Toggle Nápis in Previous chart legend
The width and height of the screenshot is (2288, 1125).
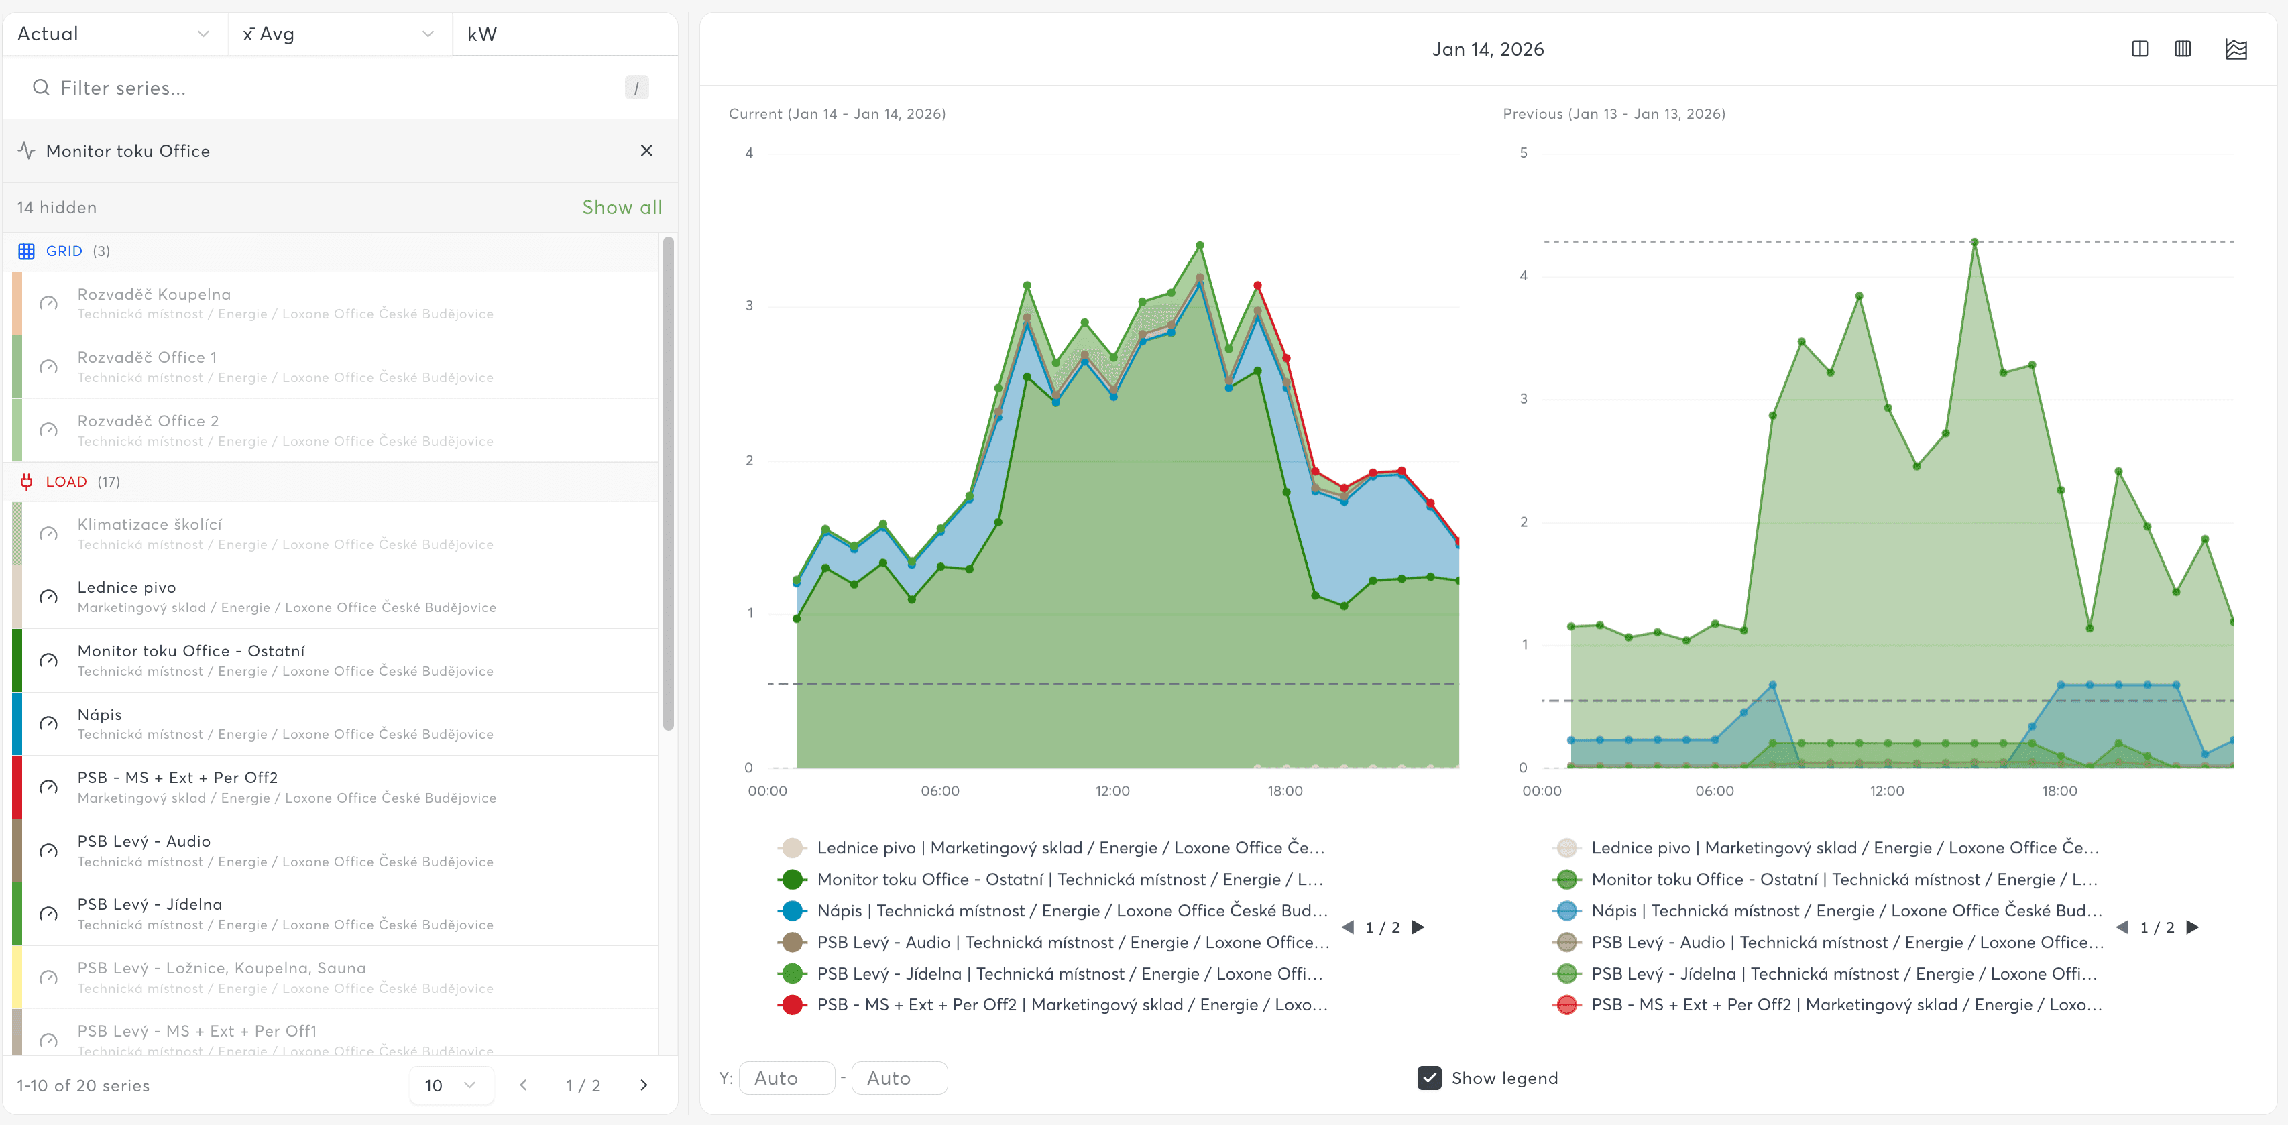[x=1827, y=911]
